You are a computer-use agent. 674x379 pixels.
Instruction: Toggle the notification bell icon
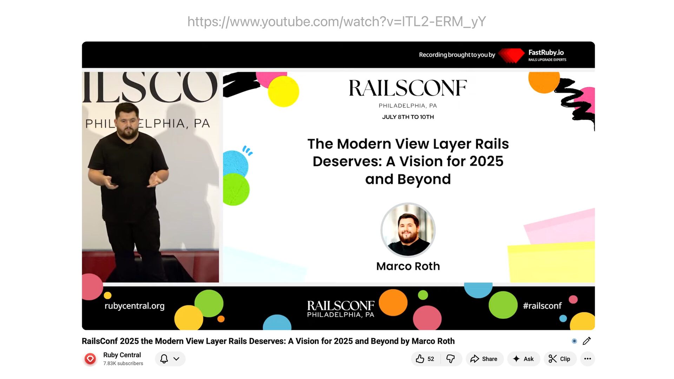pos(164,359)
